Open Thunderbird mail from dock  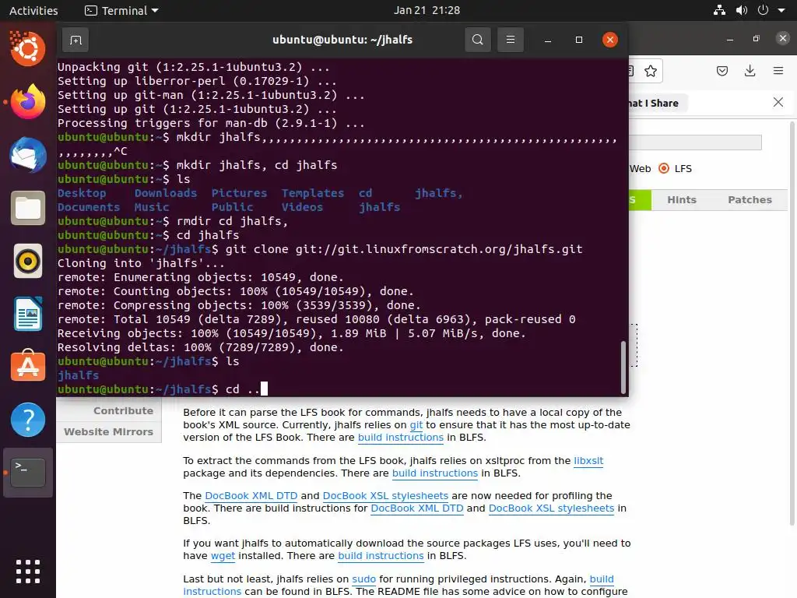[28, 155]
